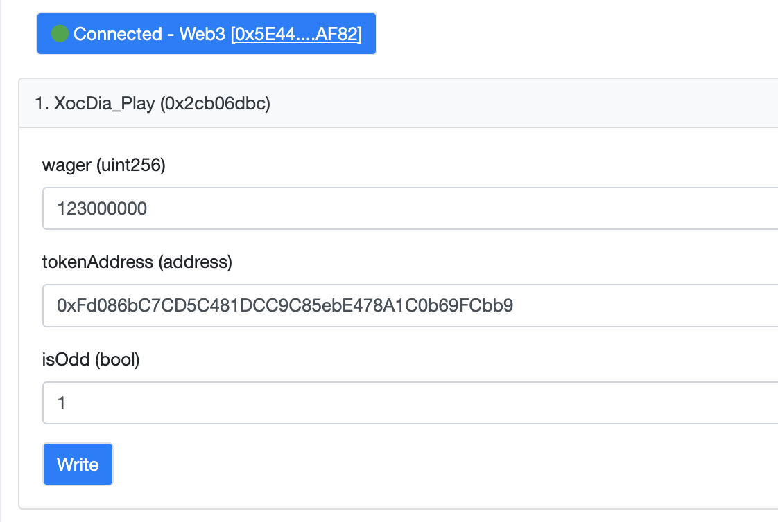Click the tokenAddress (address) label
Viewport: 778px width, 522px height.
pos(137,262)
